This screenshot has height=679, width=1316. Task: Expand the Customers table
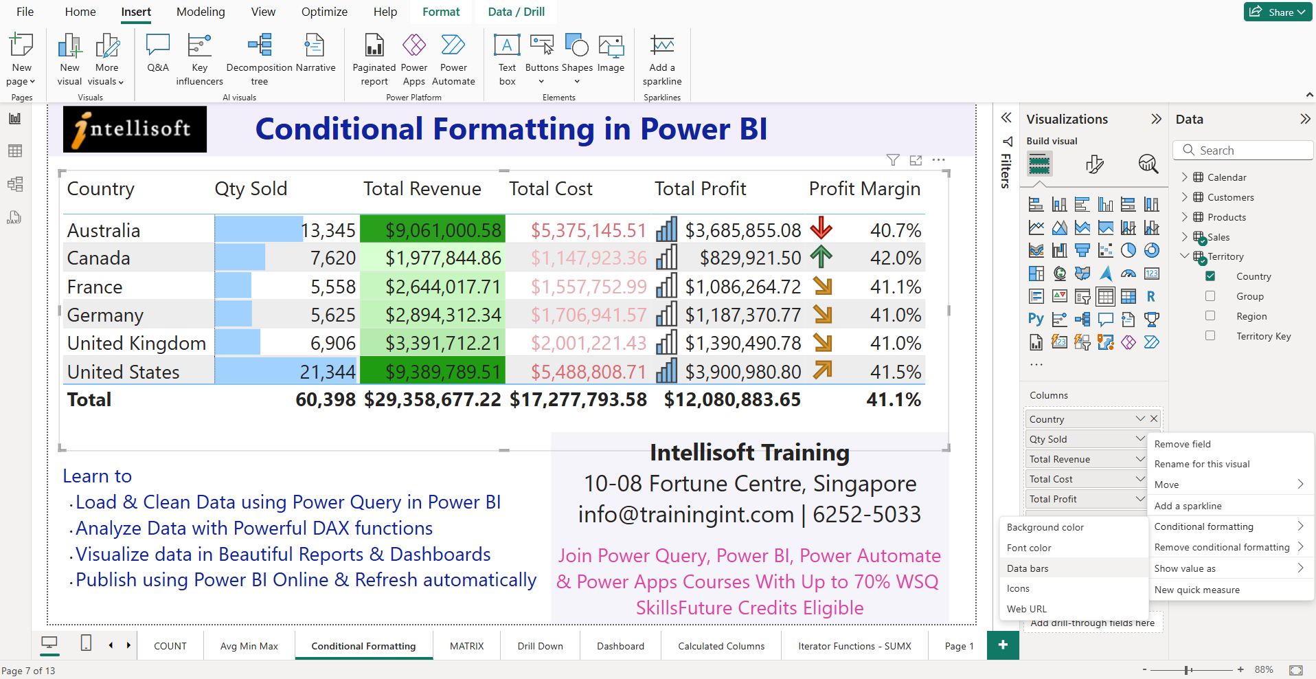click(x=1184, y=197)
